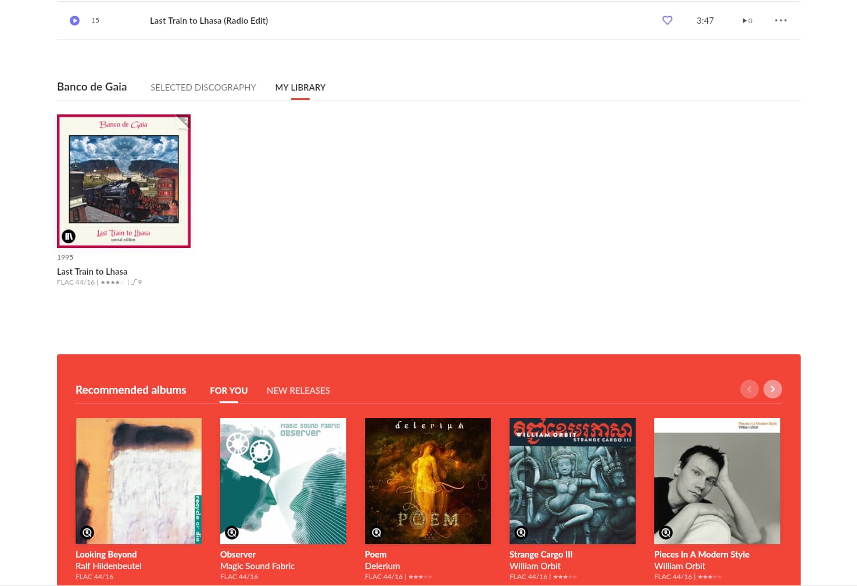This screenshot has width=857, height=586.
Task: Switch to the SELECTED DISCOGRAPHY tab
Action: click(203, 87)
